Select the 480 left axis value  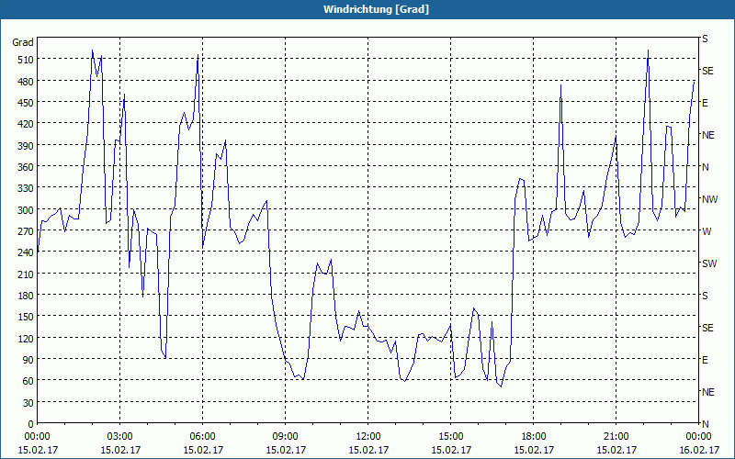[x=26, y=81]
